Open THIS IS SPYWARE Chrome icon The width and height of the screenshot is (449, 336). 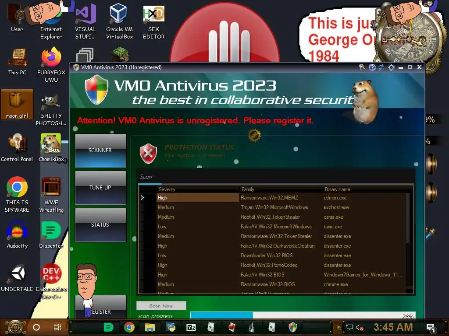point(17,194)
